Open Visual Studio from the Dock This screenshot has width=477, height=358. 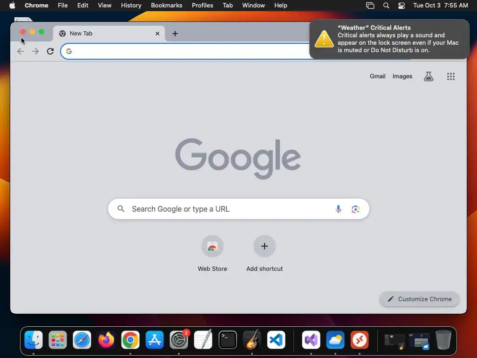coord(311,340)
